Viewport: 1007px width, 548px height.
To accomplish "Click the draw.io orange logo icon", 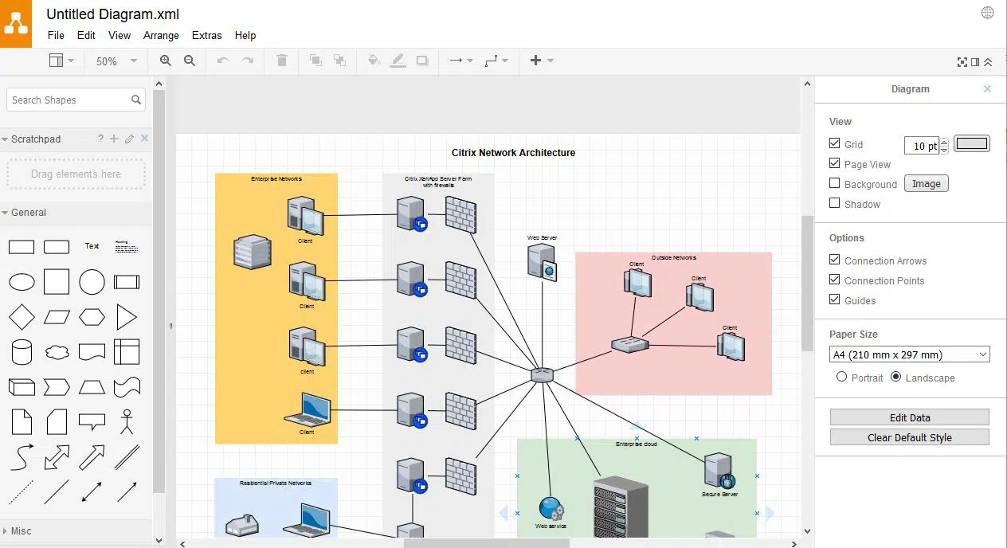I will click(15, 24).
